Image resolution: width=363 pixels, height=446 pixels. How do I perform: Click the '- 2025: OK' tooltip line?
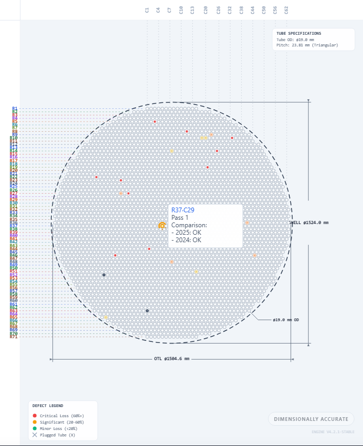186,233
